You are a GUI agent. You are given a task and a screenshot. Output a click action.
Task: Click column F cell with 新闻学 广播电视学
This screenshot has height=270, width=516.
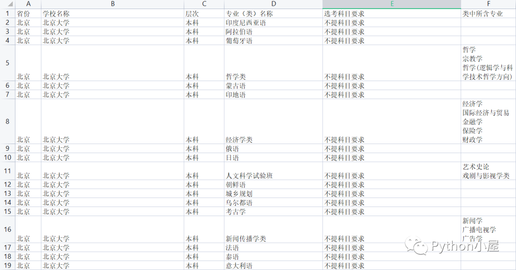[488, 229]
